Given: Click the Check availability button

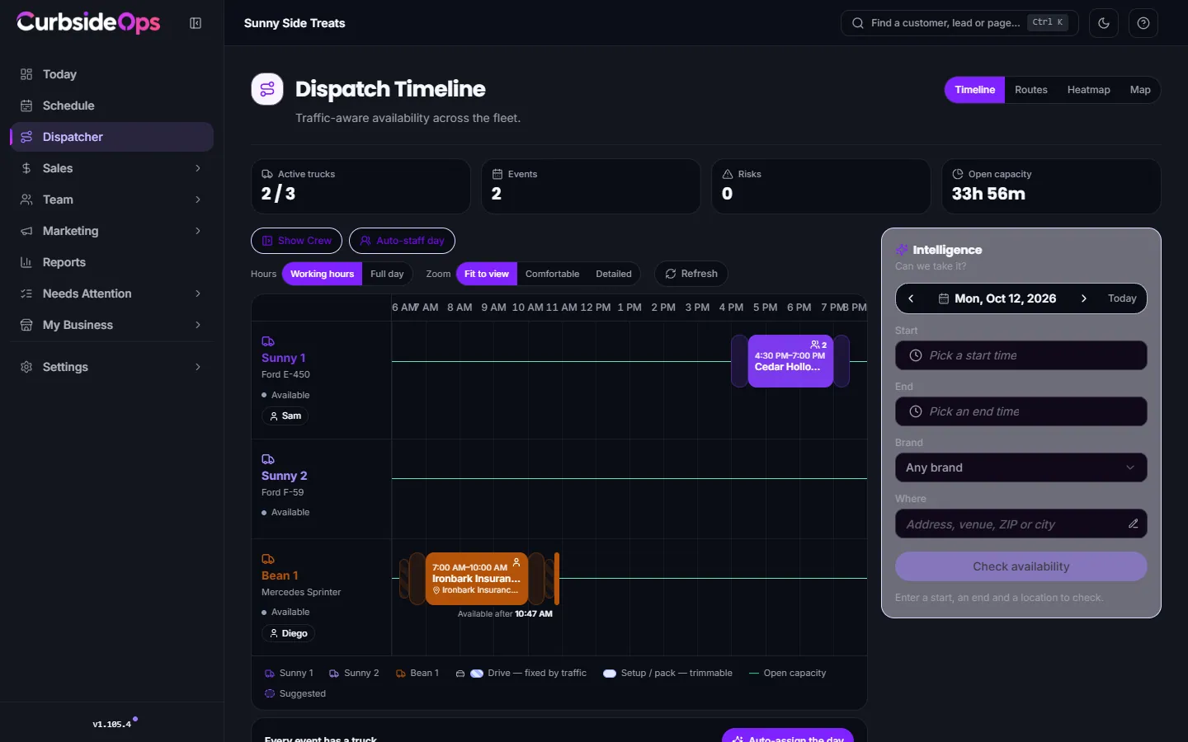Looking at the screenshot, I should 1021,566.
